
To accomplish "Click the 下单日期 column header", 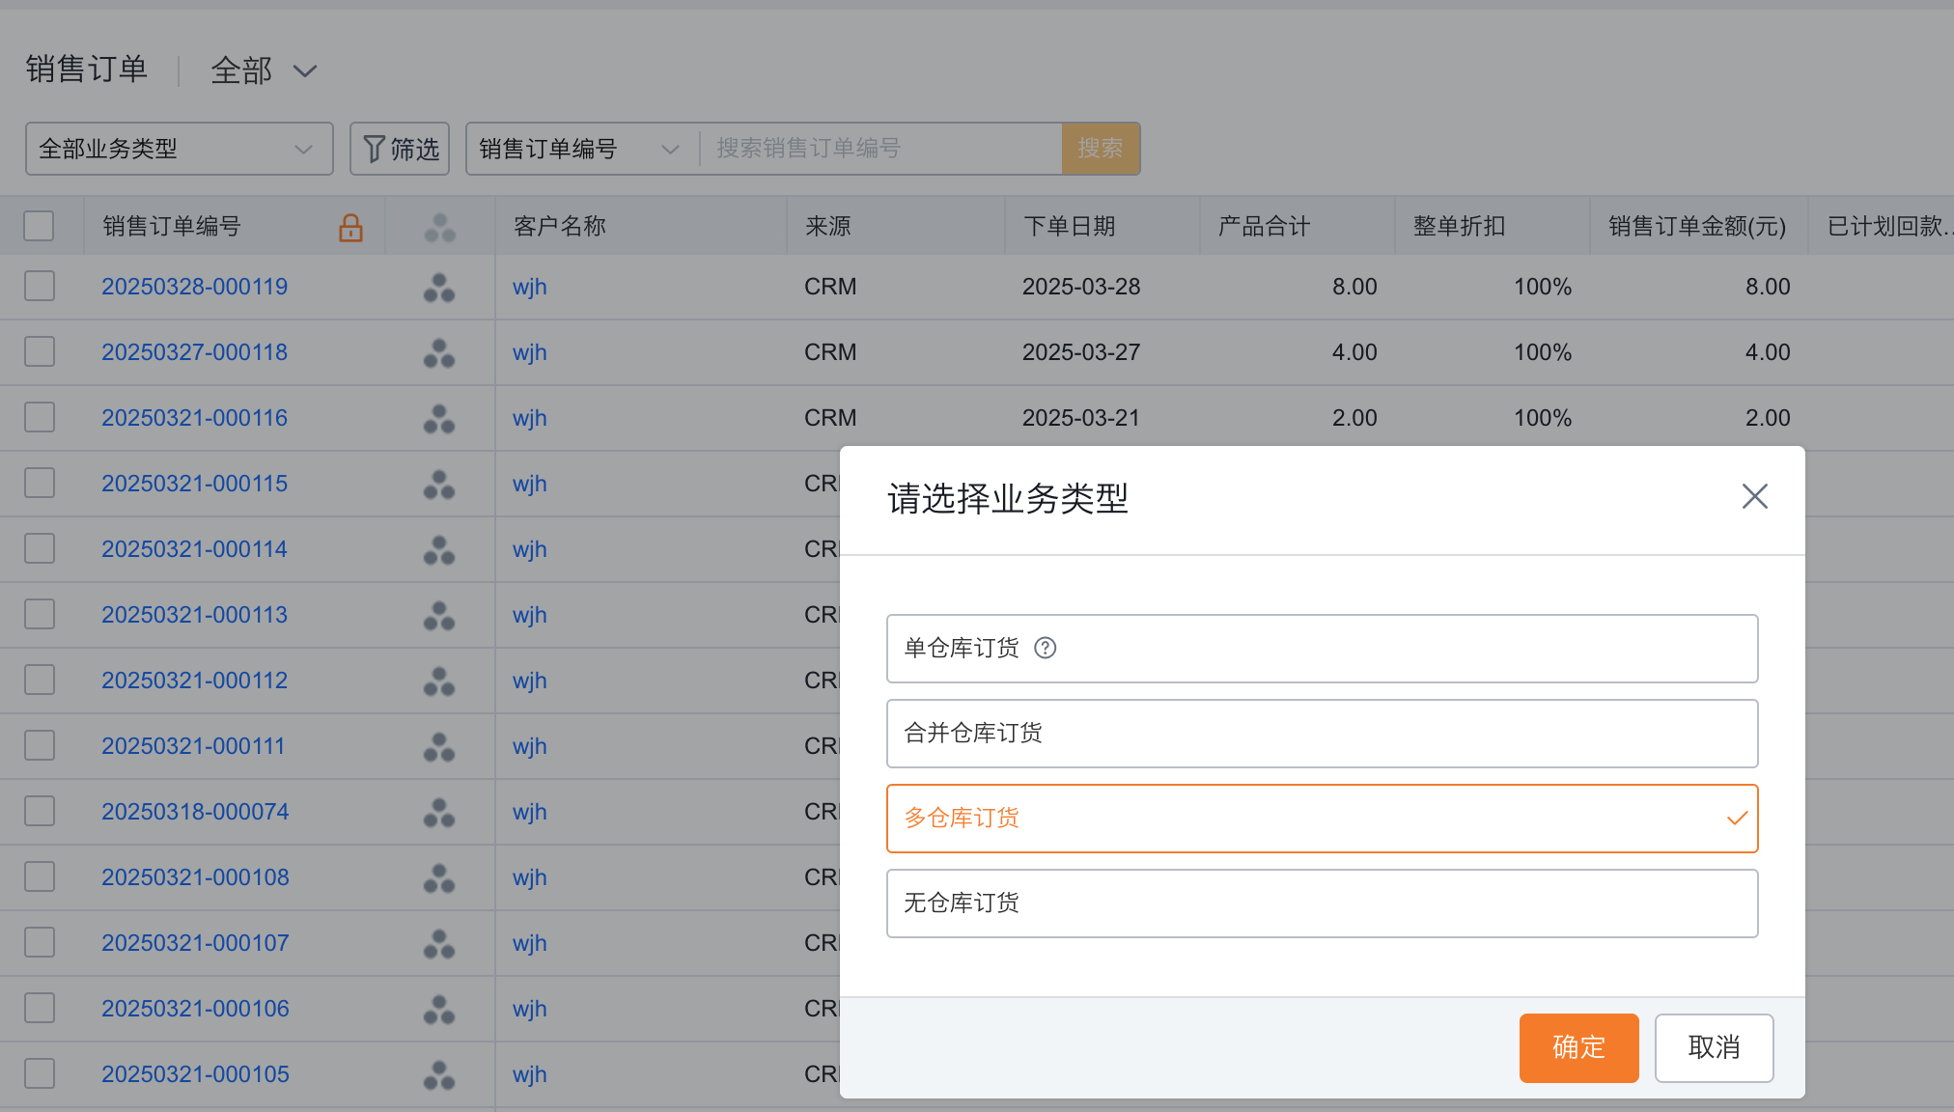I will pyautogui.click(x=1070, y=226).
